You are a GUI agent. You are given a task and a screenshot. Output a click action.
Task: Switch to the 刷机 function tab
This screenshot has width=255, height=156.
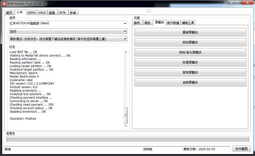pos(148,23)
